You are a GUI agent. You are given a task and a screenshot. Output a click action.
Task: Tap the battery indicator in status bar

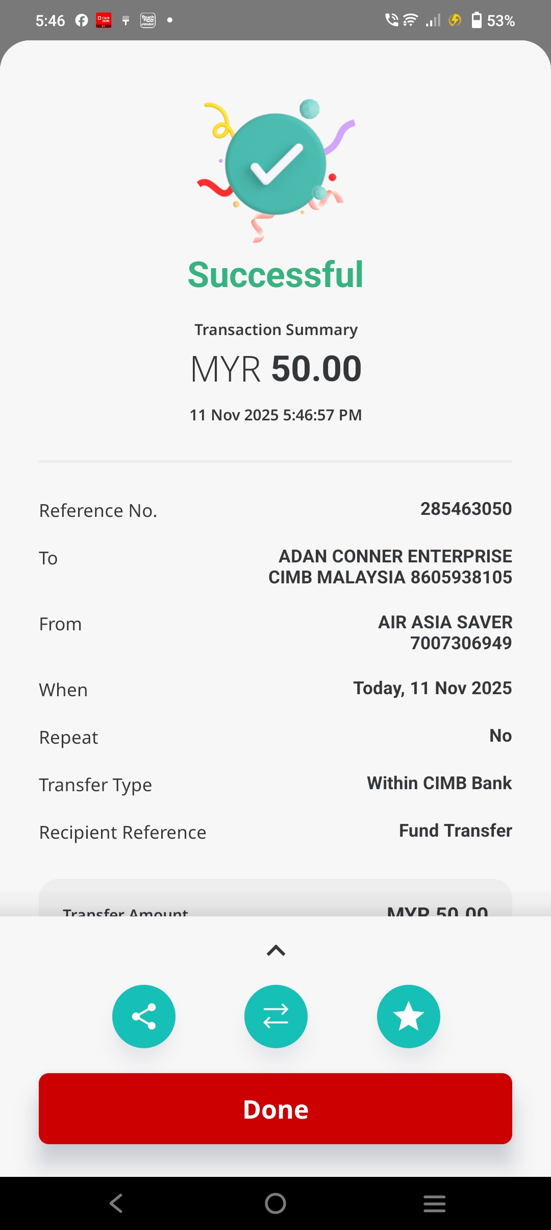tap(477, 20)
